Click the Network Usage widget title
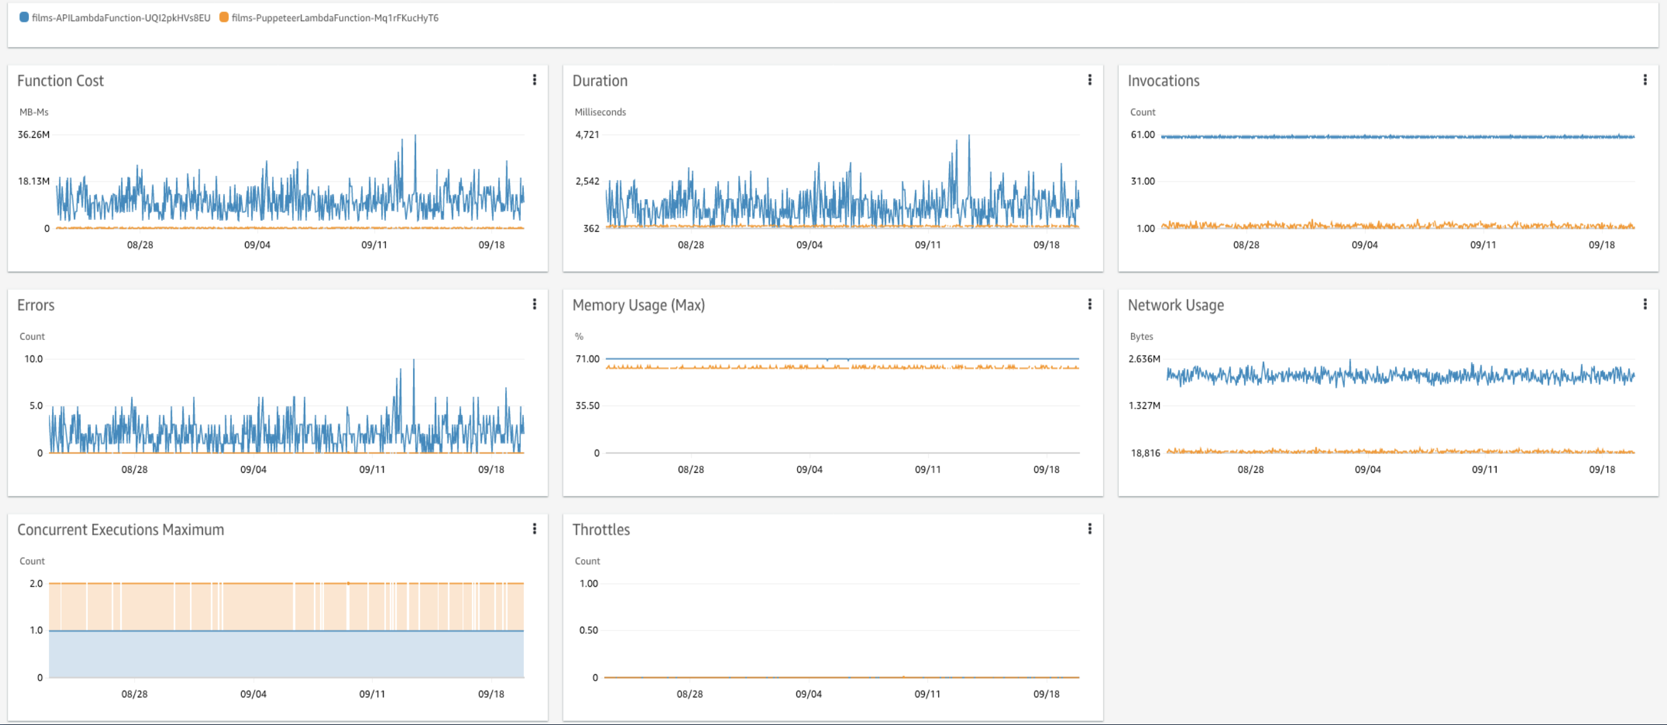Image resolution: width=1667 pixels, height=725 pixels. (x=1175, y=306)
